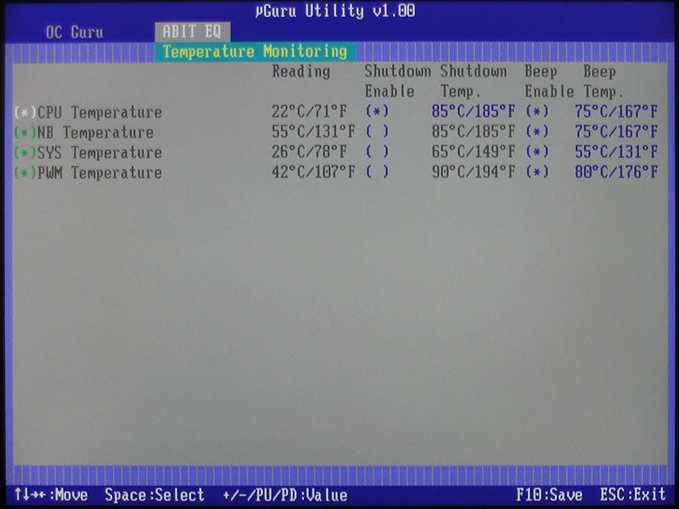
Task: Click CPU reading 22°C/71°F
Action: coord(309,112)
